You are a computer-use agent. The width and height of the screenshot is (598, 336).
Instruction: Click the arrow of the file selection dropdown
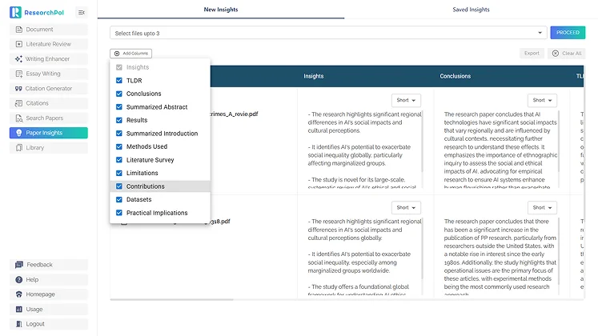click(x=540, y=33)
